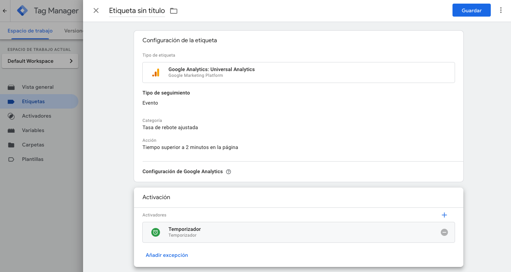Click the Configuración de Google Analytics label
This screenshot has height=272, width=511.
[182, 171]
